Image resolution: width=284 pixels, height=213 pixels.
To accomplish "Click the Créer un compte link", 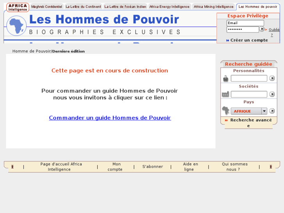I will tap(249, 40).
